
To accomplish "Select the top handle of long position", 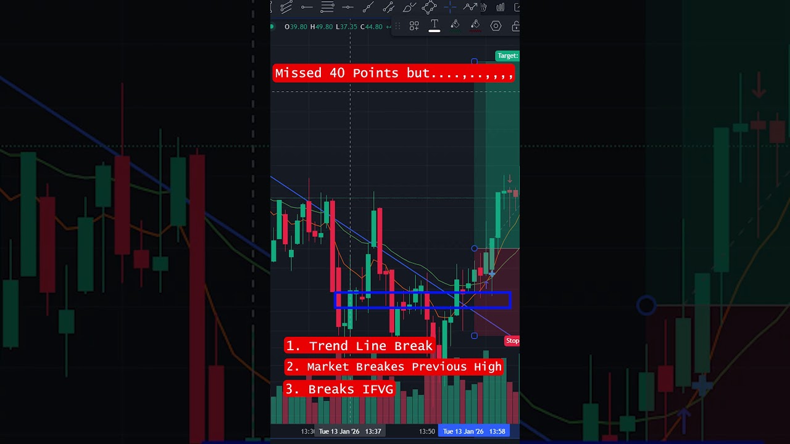I will tap(474, 61).
